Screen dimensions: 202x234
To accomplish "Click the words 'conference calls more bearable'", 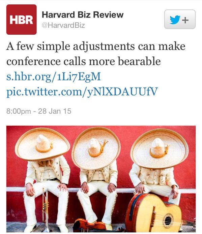I will click(x=83, y=61).
